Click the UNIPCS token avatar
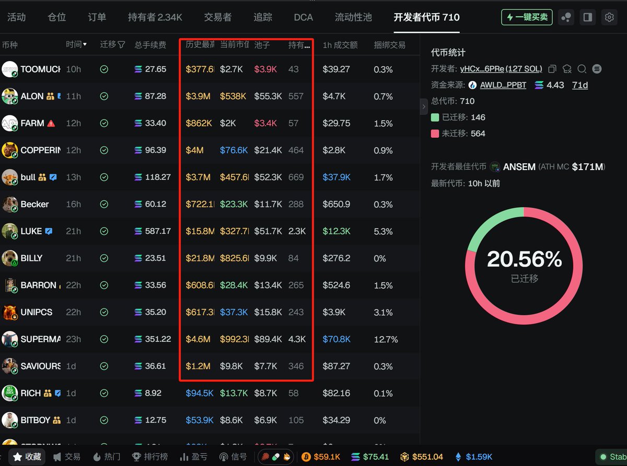 (x=10, y=312)
